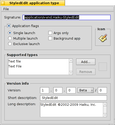Select the "Text file" entry in Supported types
The width and height of the screenshot is (115, 125).
coord(39,61)
